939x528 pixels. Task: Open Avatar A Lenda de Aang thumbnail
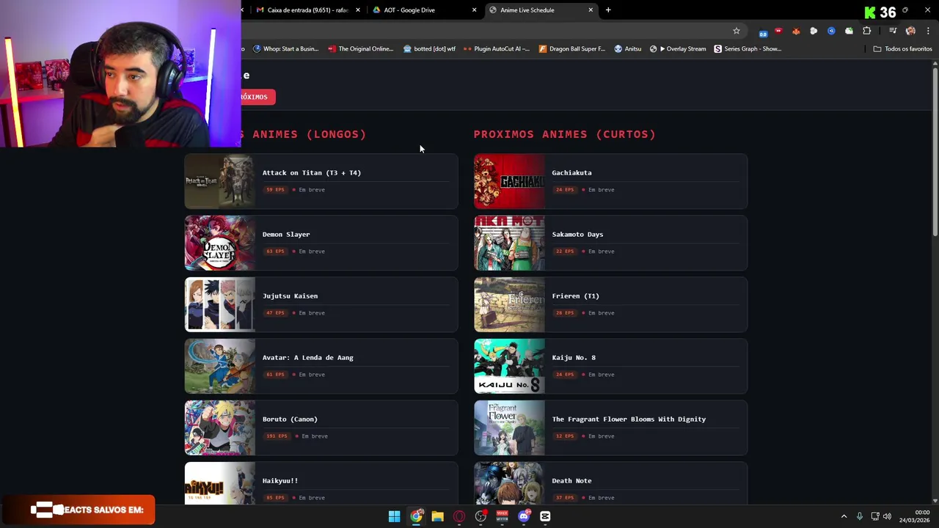tap(219, 366)
